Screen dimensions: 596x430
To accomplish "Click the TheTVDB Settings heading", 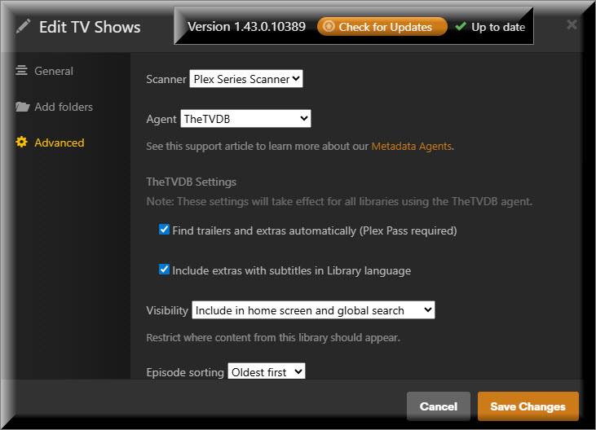I will click(x=191, y=182).
